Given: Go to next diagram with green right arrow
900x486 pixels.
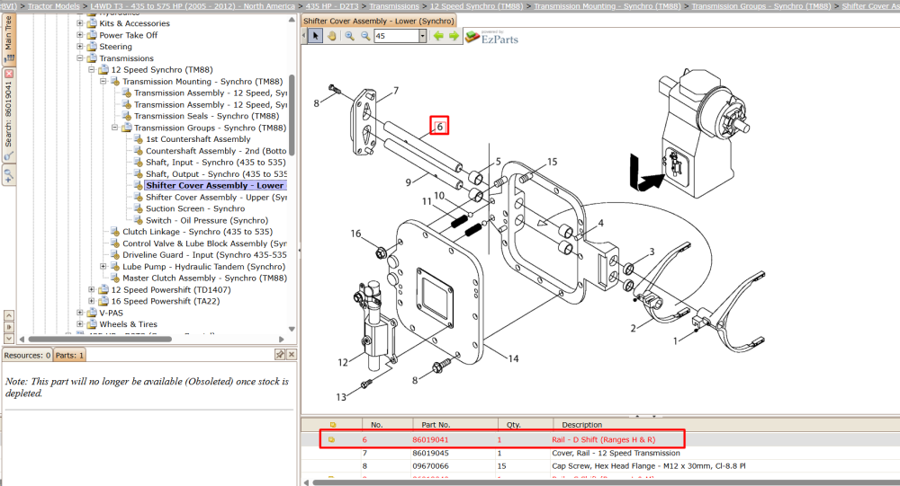Looking at the screenshot, I should click(x=454, y=36).
